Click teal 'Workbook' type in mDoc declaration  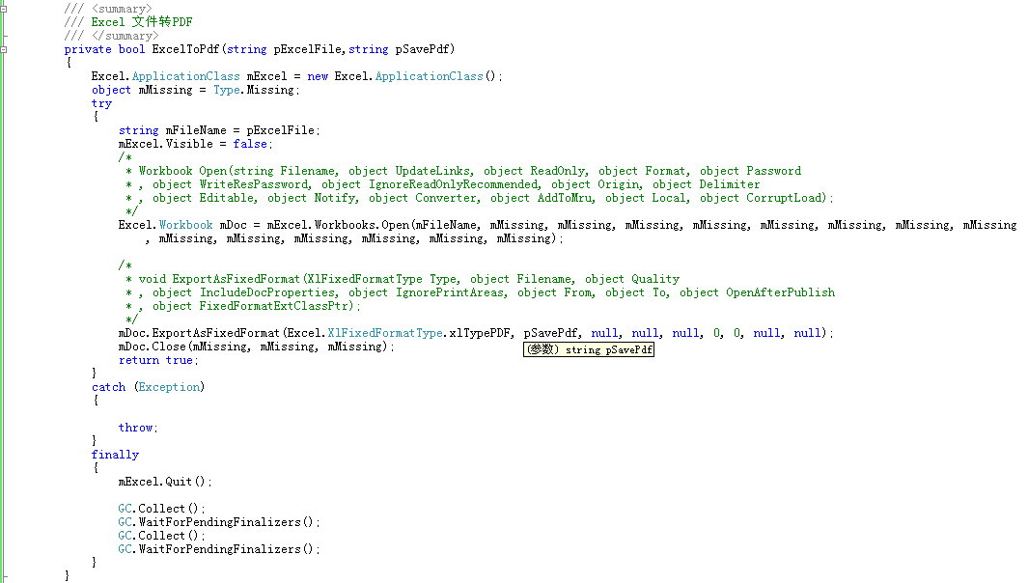pyautogui.click(x=185, y=225)
